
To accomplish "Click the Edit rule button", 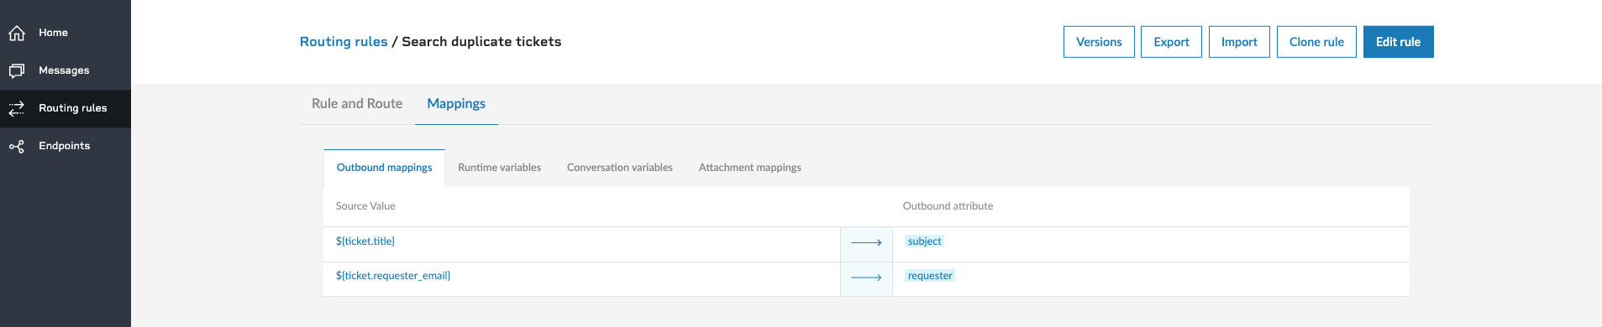I will (x=1398, y=42).
